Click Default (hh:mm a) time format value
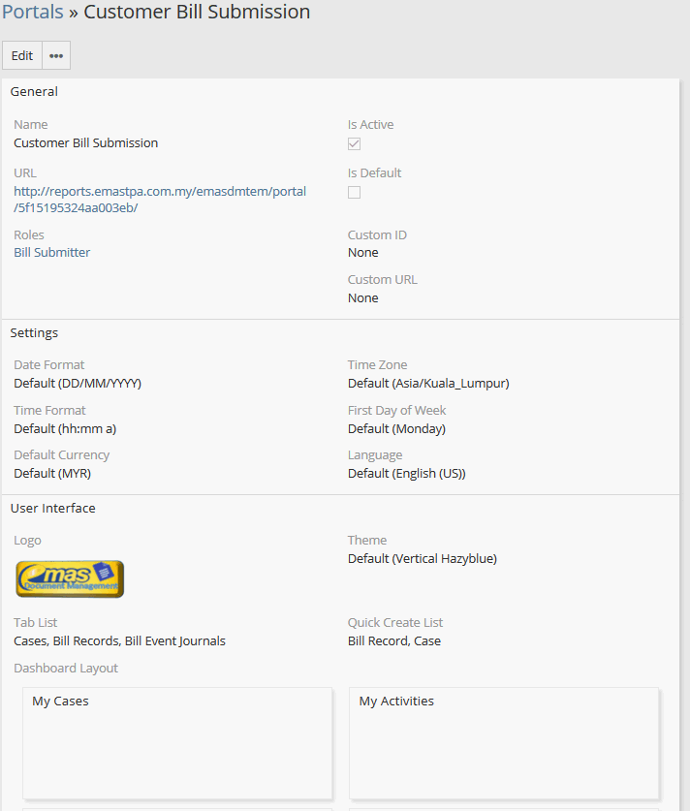This screenshot has height=811, width=690. [65, 429]
